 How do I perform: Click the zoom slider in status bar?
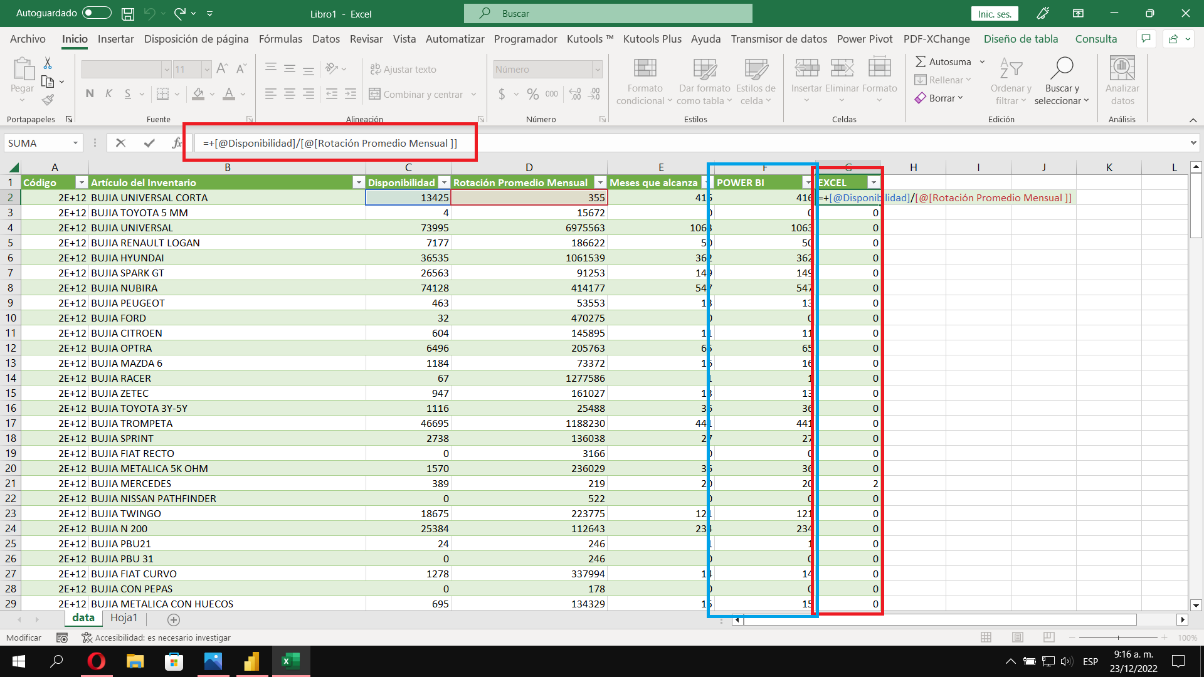1119,638
